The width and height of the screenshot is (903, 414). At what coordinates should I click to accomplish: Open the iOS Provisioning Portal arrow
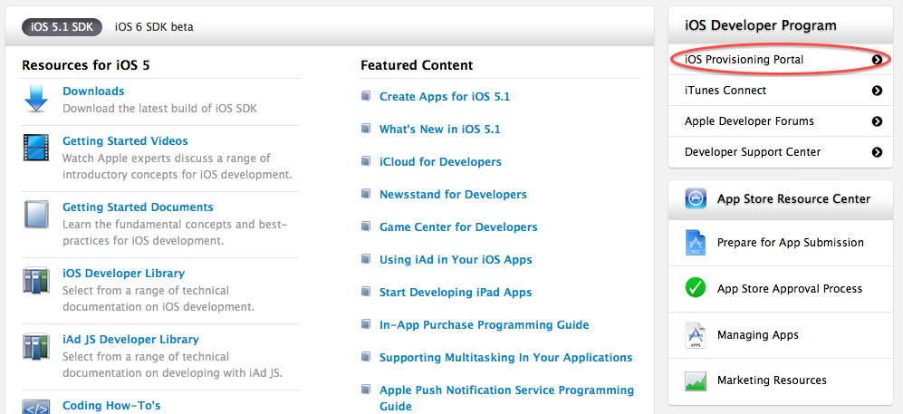[877, 60]
